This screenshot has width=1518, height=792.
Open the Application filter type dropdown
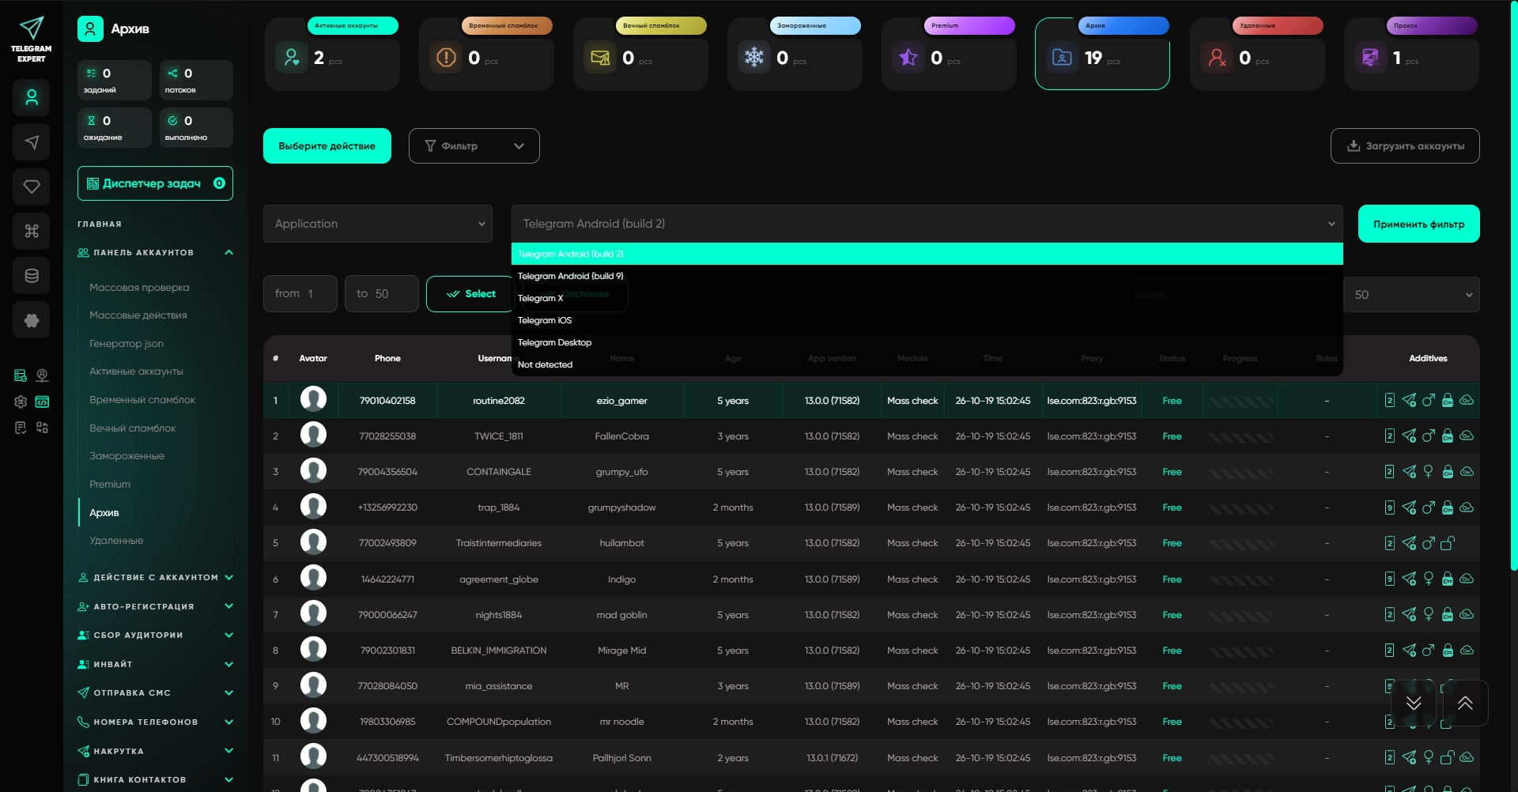(x=378, y=224)
